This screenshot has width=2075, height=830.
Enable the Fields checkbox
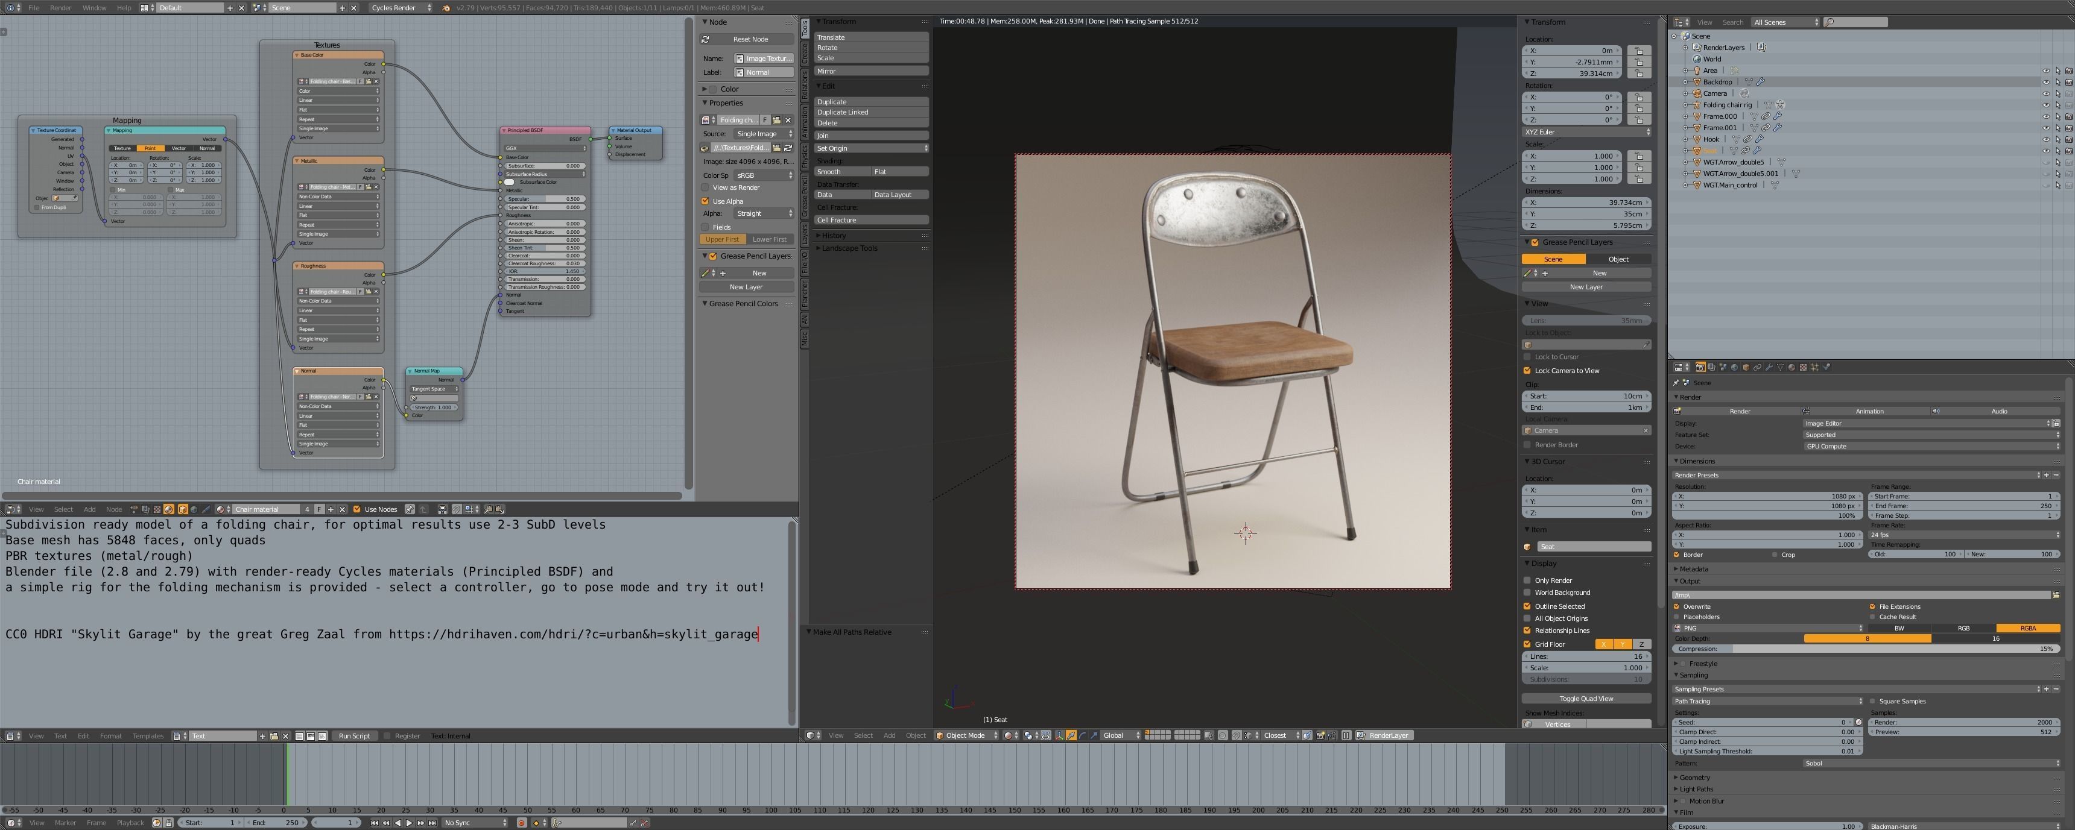coord(706,227)
